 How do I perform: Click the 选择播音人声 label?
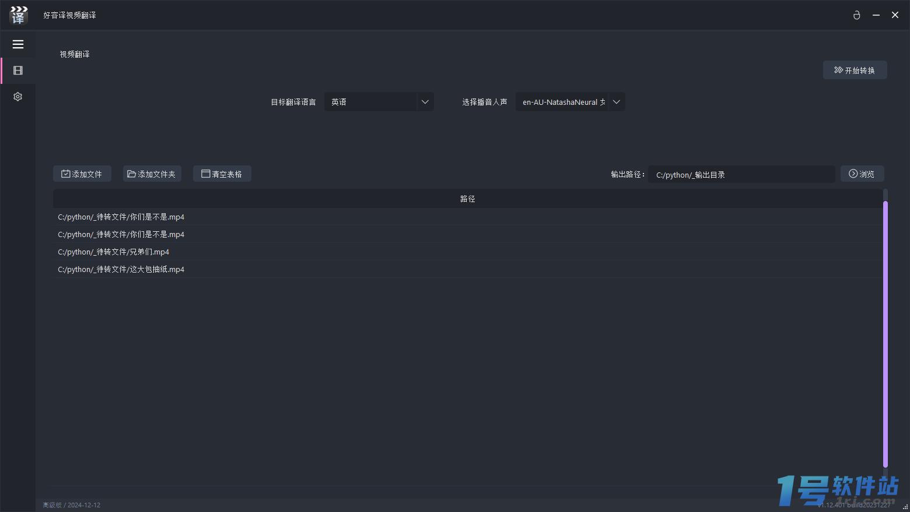point(485,102)
